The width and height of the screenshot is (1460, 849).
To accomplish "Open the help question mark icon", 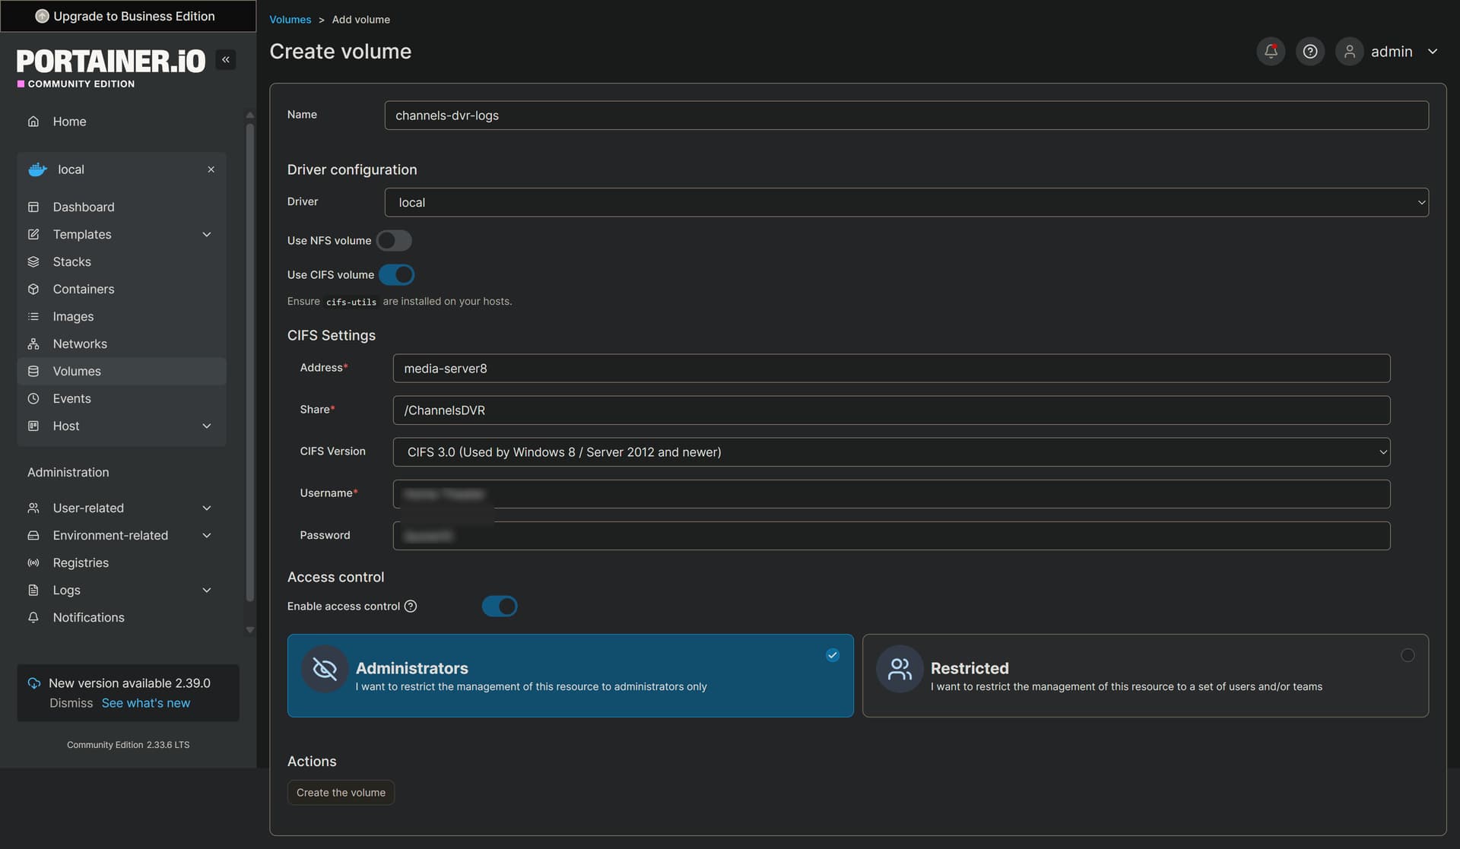I will pyautogui.click(x=1309, y=52).
